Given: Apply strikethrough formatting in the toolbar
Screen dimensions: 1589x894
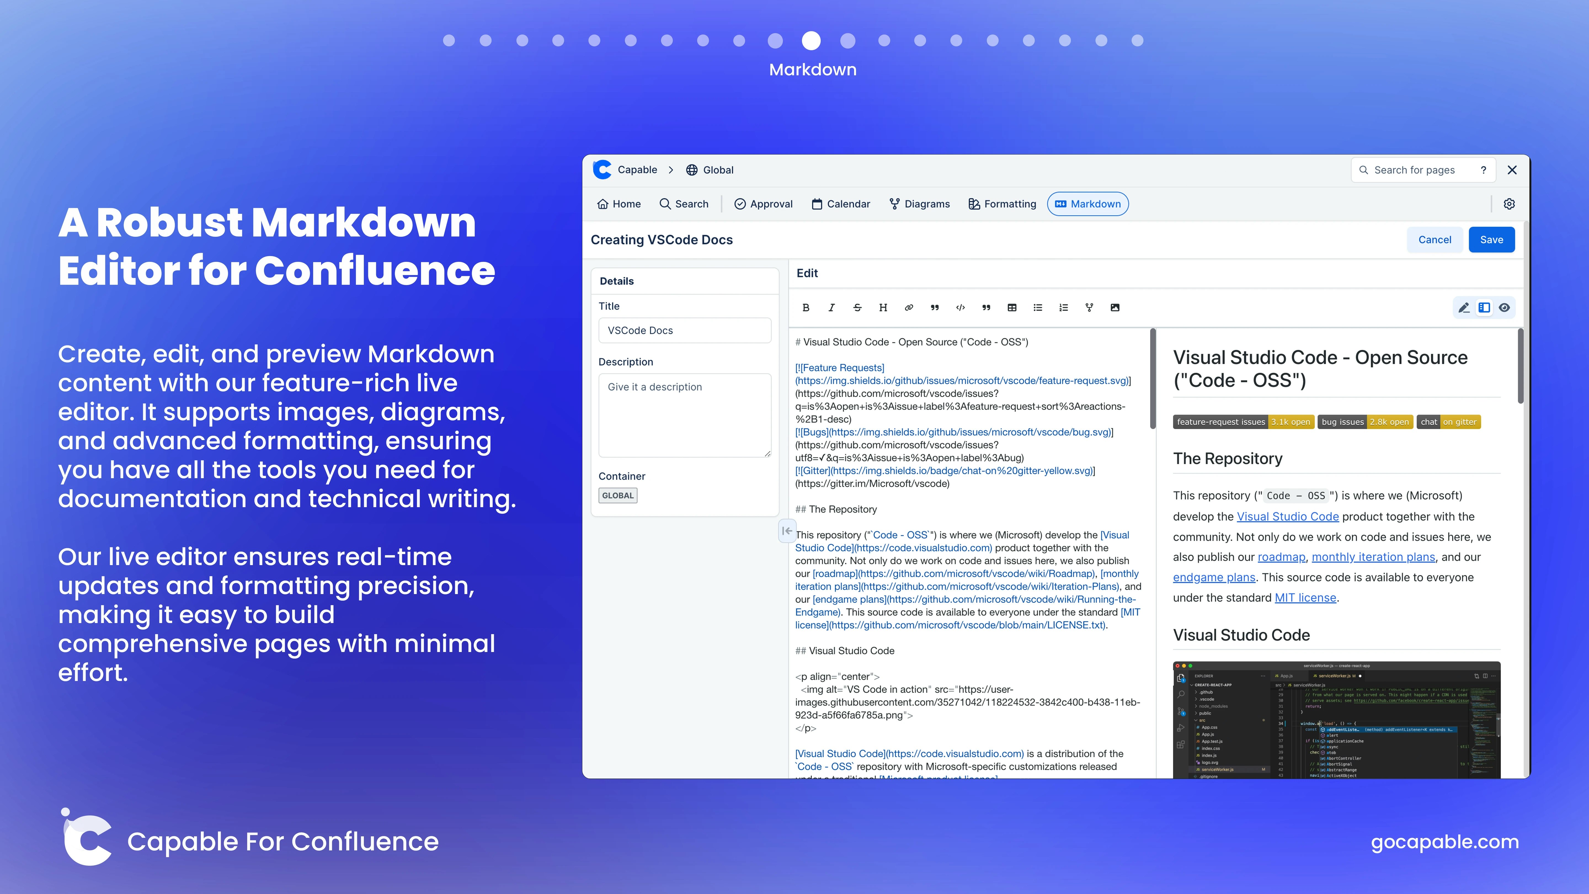Looking at the screenshot, I should (857, 307).
